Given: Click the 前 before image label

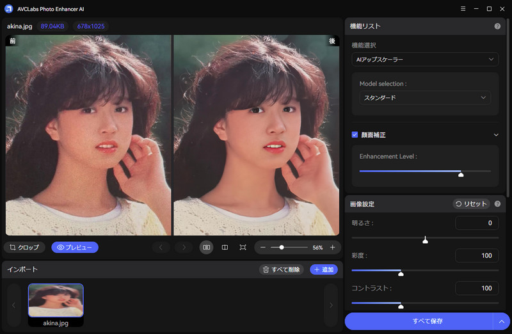Looking at the screenshot, I should pos(12,41).
